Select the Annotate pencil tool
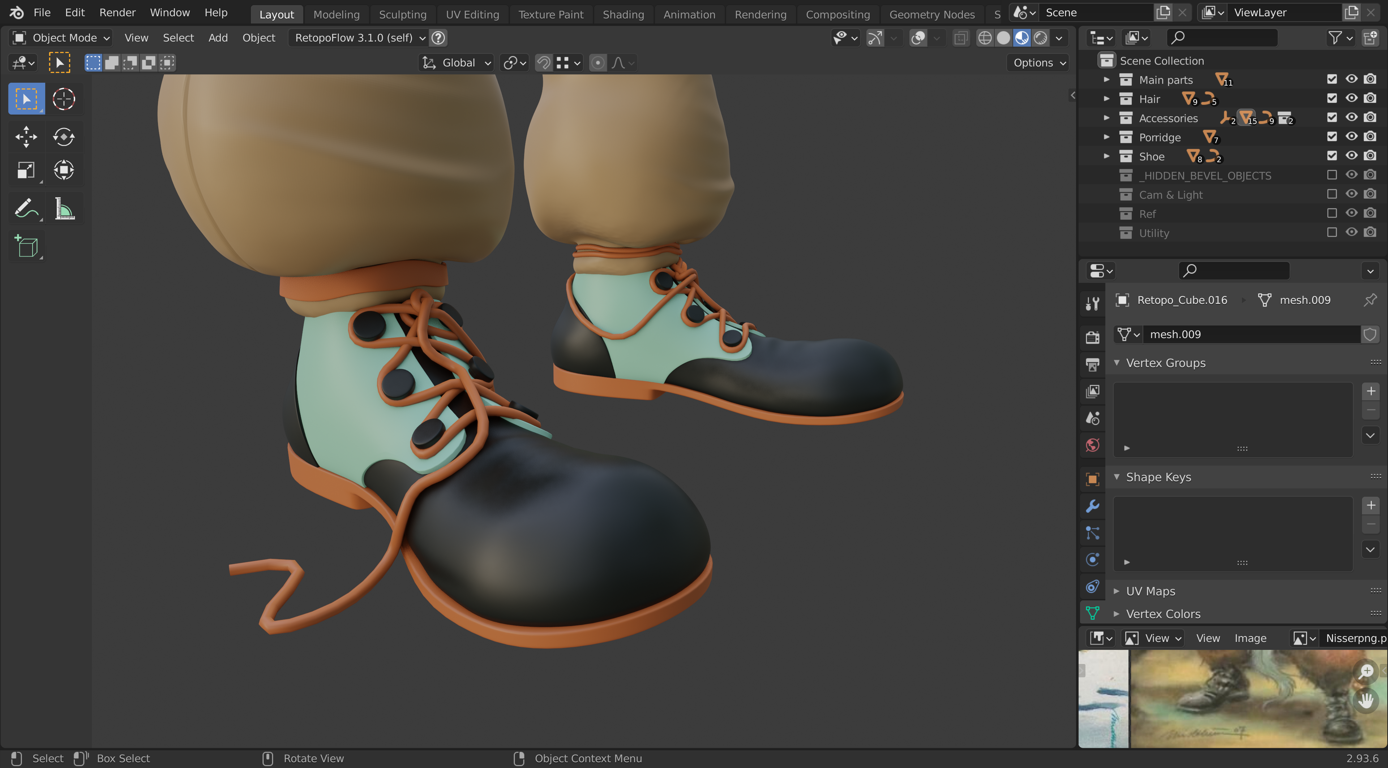The height and width of the screenshot is (768, 1388). [26, 208]
